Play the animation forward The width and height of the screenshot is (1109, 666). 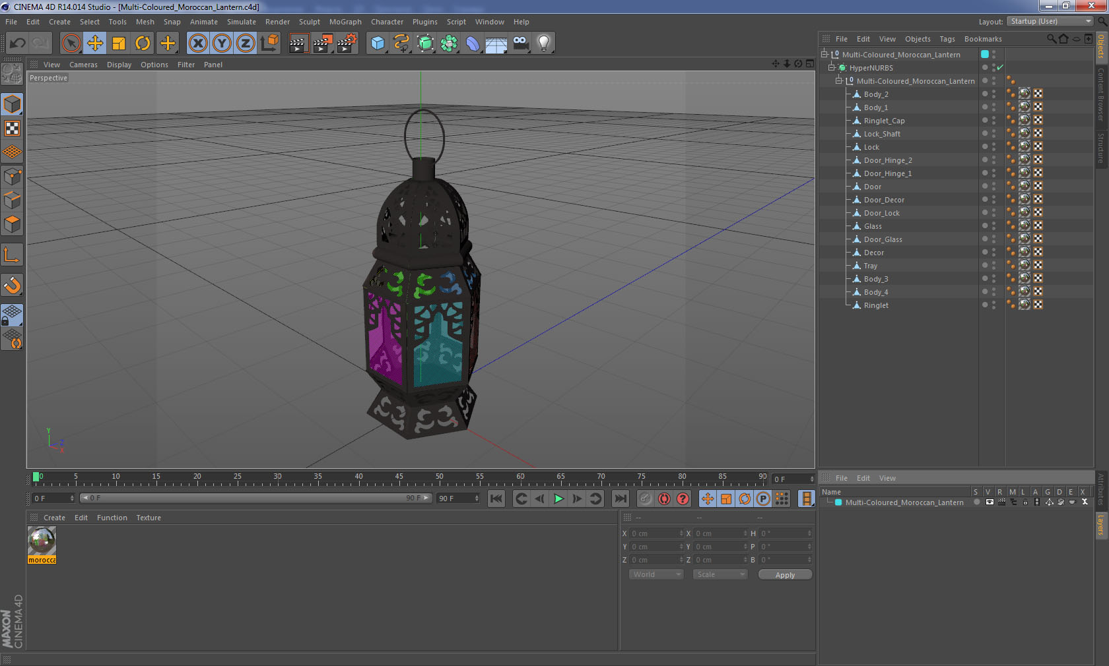(x=558, y=499)
